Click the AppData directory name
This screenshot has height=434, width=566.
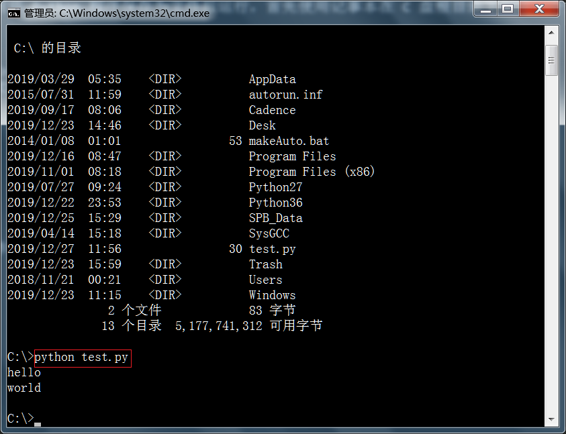click(272, 79)
